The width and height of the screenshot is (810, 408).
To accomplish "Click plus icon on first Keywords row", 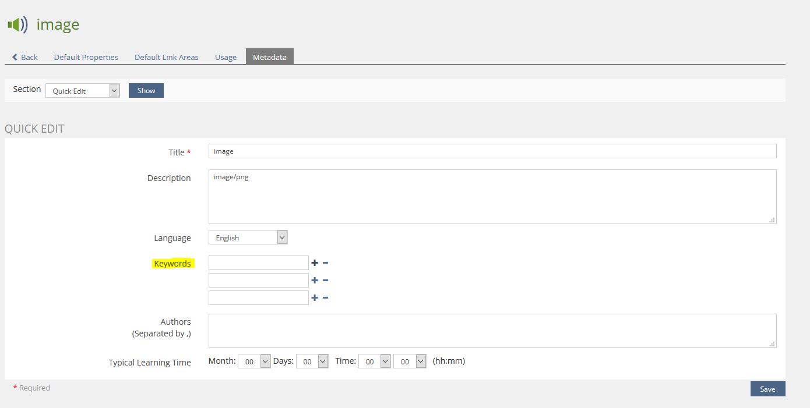I will coord(315,263).
